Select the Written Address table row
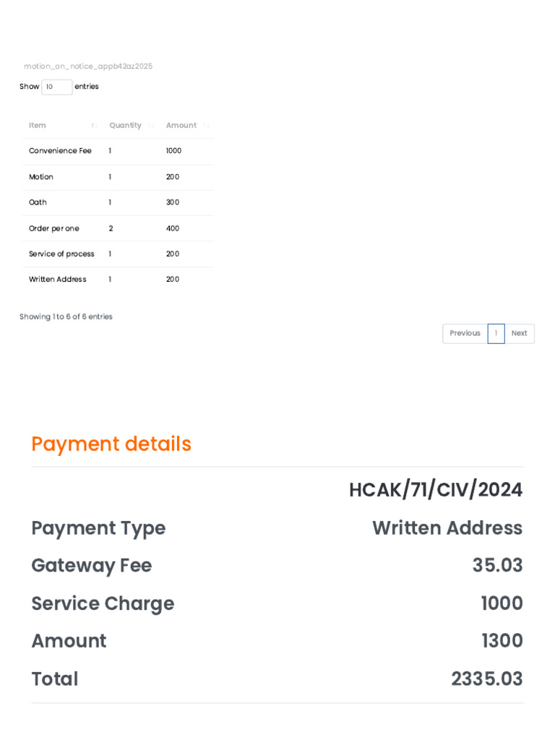 click(x=58, y=280)
